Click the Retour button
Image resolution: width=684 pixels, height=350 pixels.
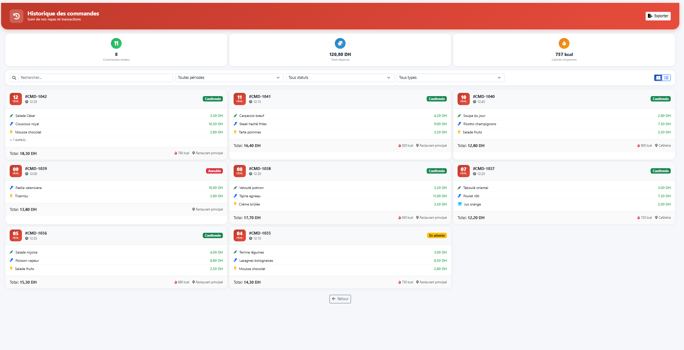coord(340,299)
